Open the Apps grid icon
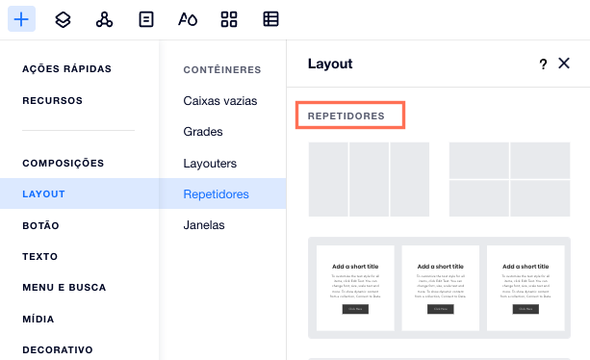 [229, 19]
